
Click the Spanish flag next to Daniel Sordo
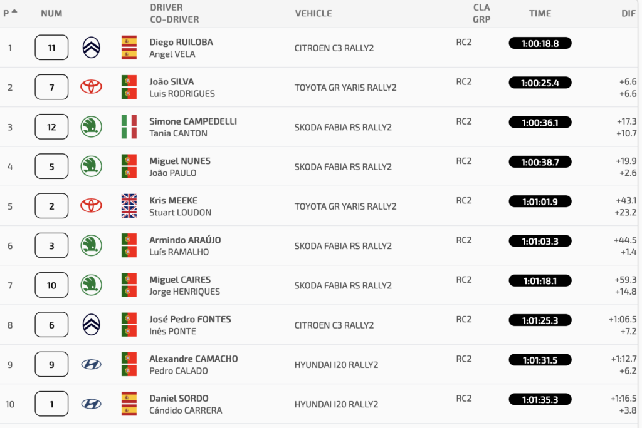(x=129, y=404)
